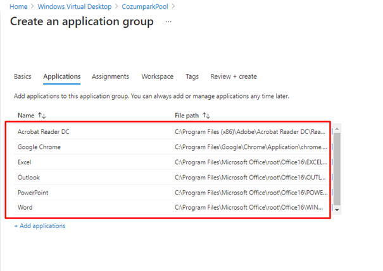Switch to the Assignments tab
The image size is (383, 271).
click(110, 76)
